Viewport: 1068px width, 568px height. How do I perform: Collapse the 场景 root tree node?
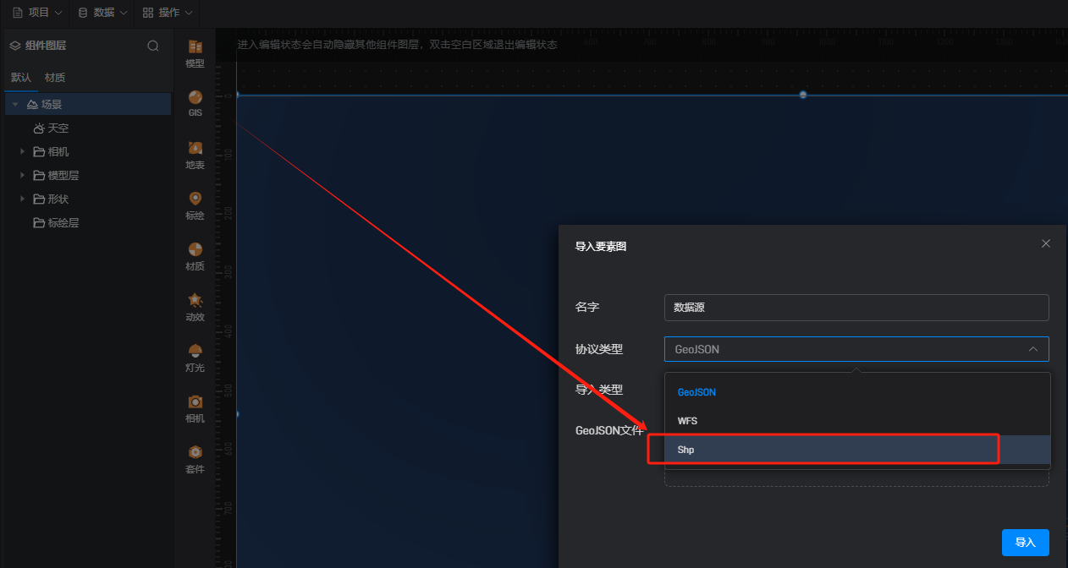tap(15, 105)
